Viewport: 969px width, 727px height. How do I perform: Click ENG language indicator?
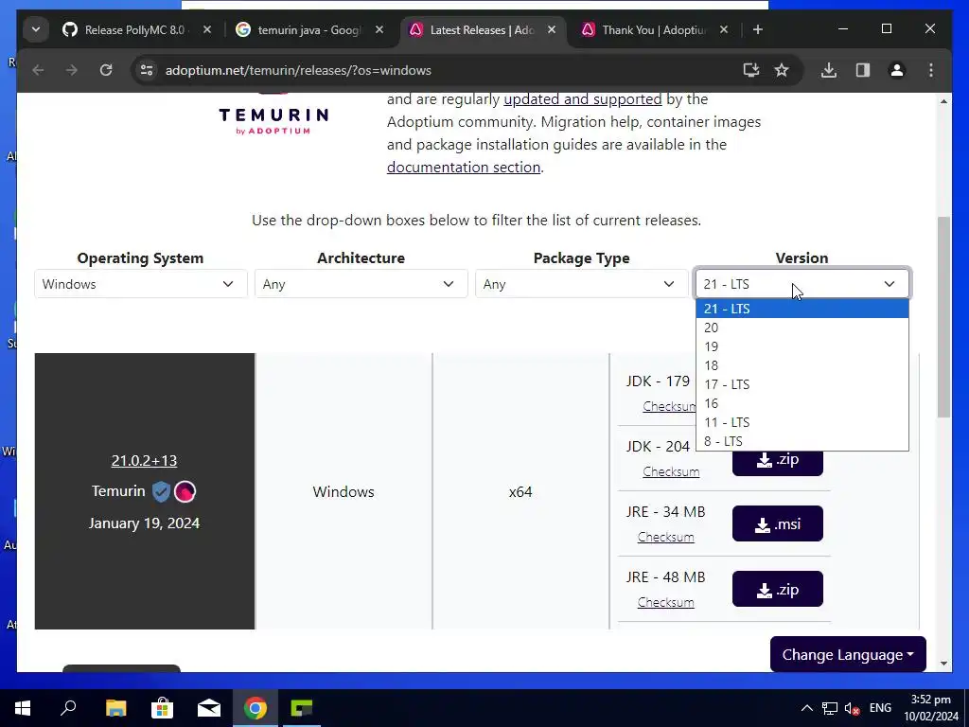tap(880, 708)
